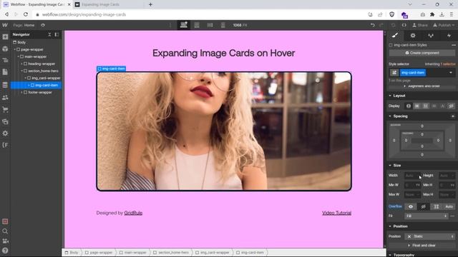The width and height of the screenshot is (458, 257).
Task: Switch to mobile portrait breakpoint
Action: pyautogui.click(x=223, y=25)
